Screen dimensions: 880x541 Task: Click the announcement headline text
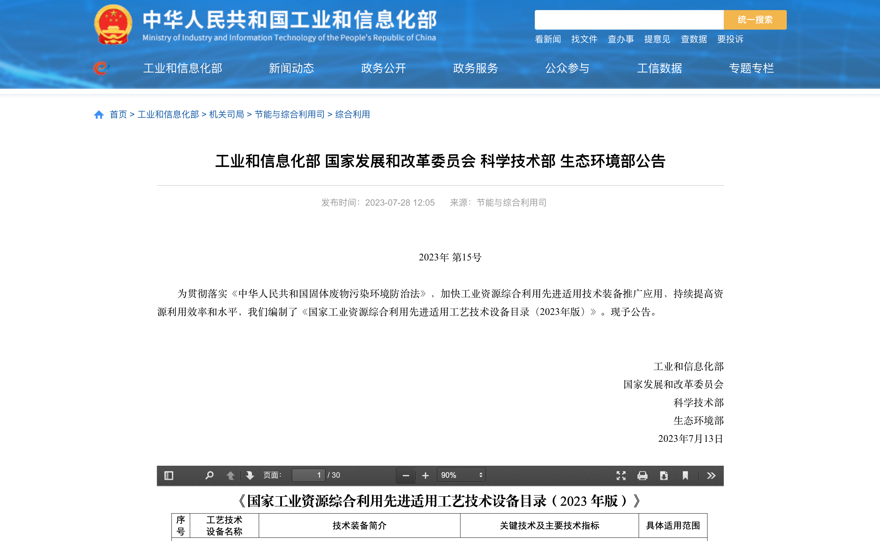tap(440, 161)
